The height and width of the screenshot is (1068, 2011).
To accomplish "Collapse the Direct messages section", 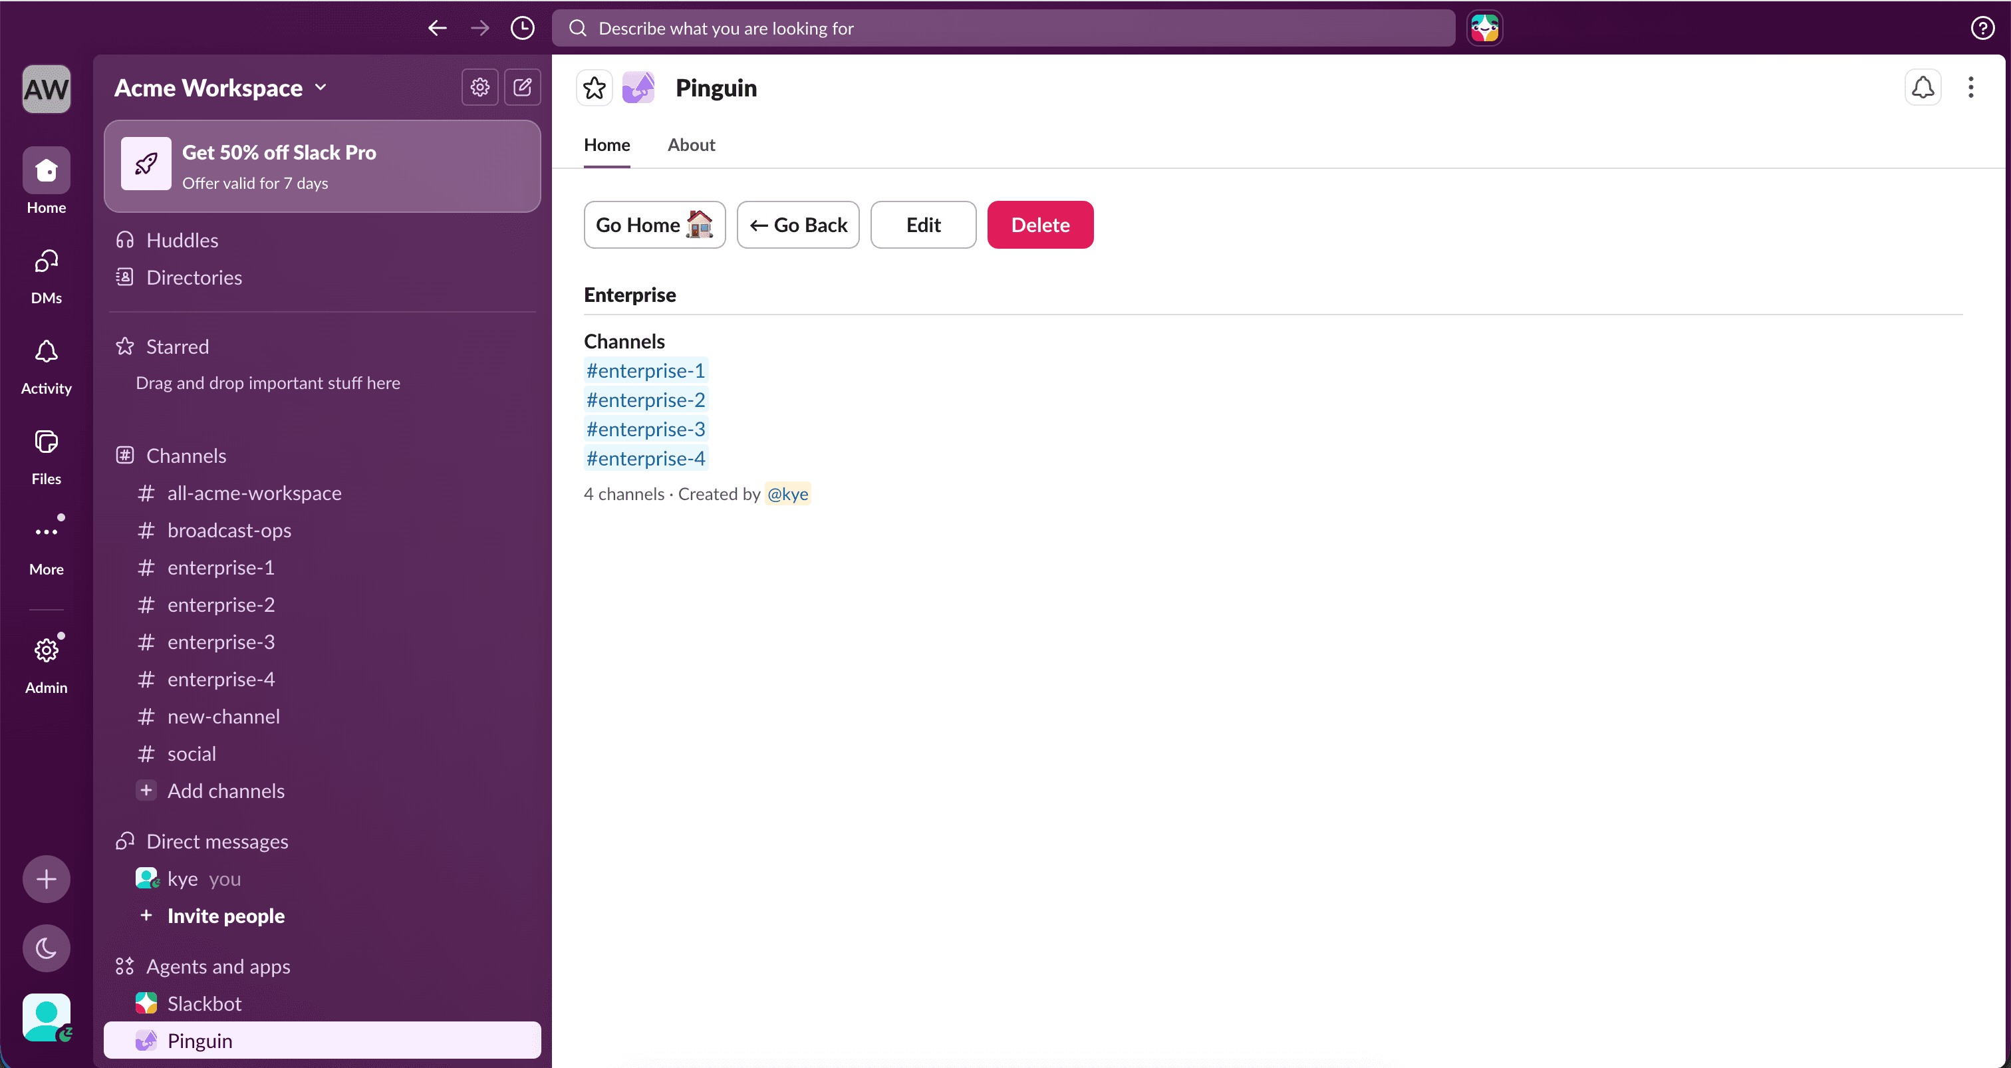I will tap(217, 842).
